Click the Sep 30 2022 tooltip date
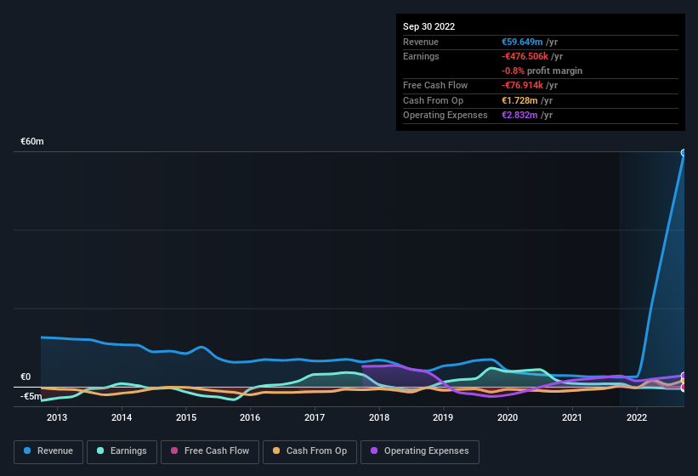Image resolution: width=698 pixels, height=476 pixels. (x=428, y=26)
